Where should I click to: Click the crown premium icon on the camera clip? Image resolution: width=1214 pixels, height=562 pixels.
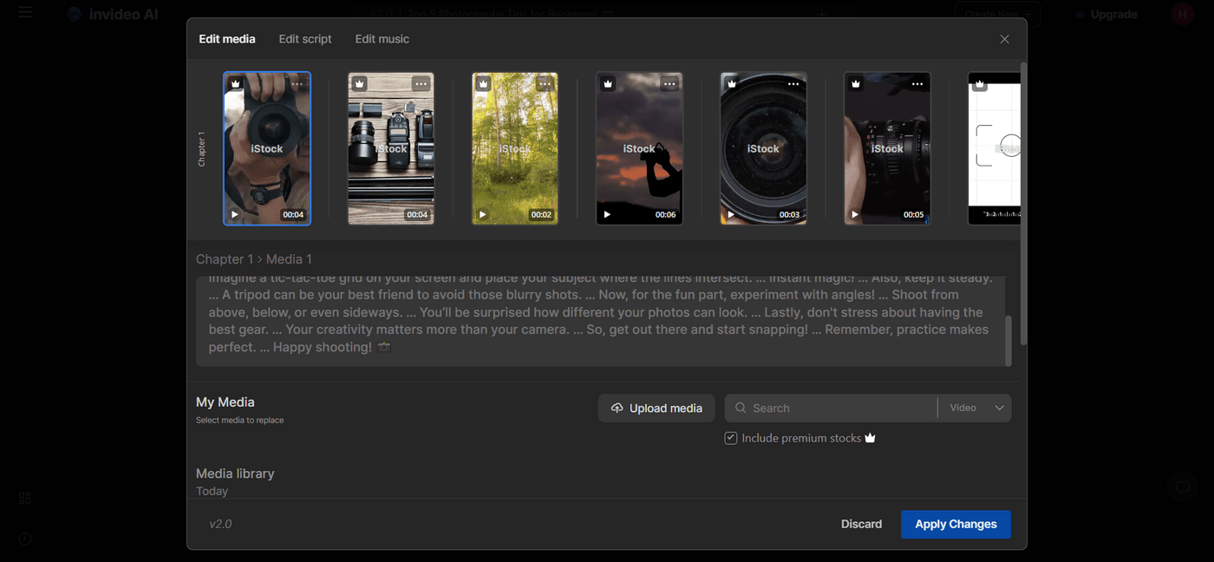[x=234, y=83]
